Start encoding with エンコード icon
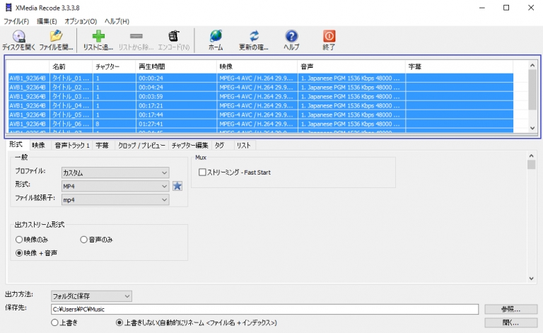This screenshot has height=333, width=543. coord(173,36)
